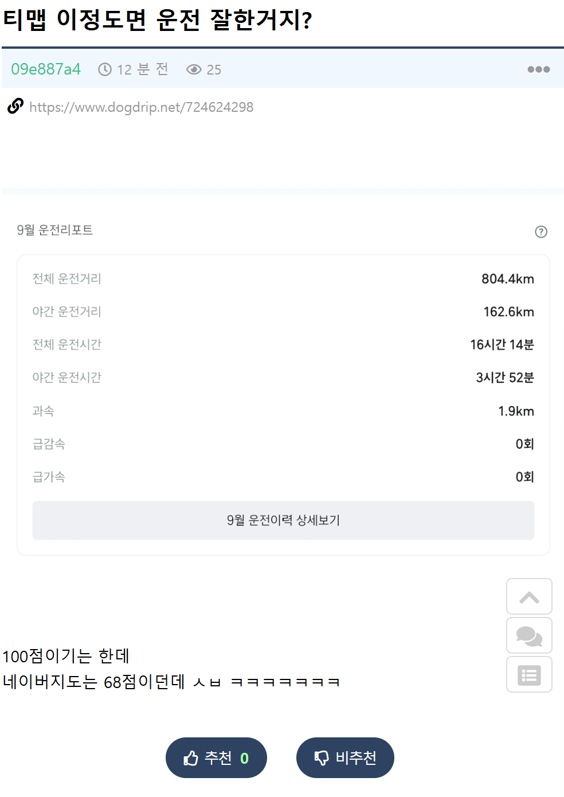564x797 pixels.
Task: Click the 과속 row showing 1.9km
Action: [283, 411]
